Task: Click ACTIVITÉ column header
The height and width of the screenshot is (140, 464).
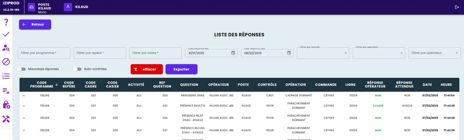Action: 136,85
